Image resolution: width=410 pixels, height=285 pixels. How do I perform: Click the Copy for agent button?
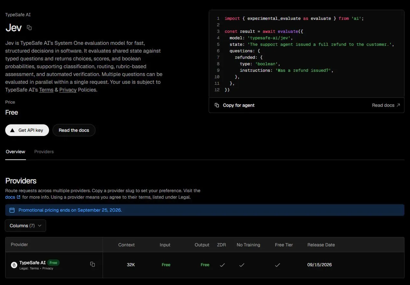point(235,105)
